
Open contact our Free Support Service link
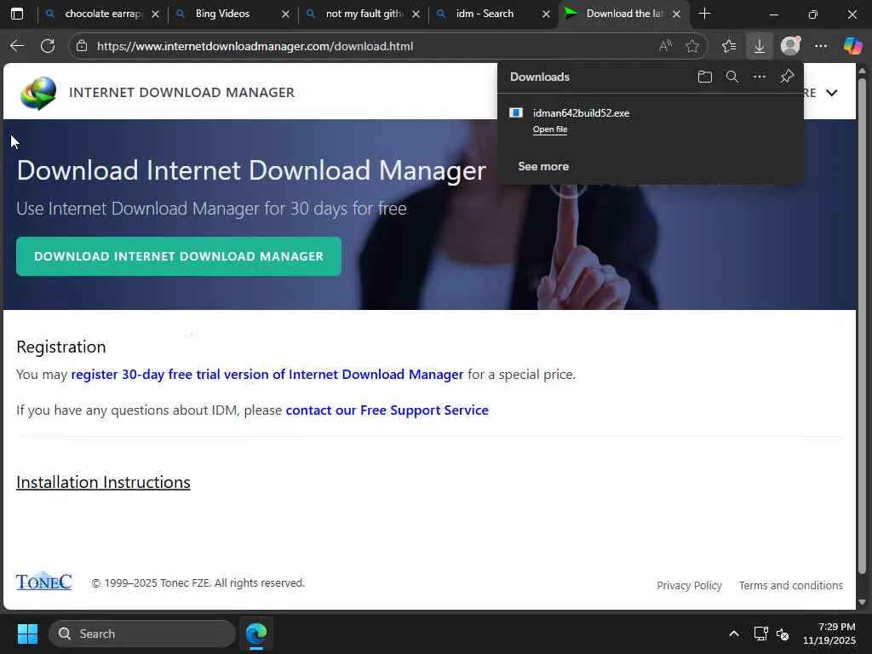coord(387,410)
